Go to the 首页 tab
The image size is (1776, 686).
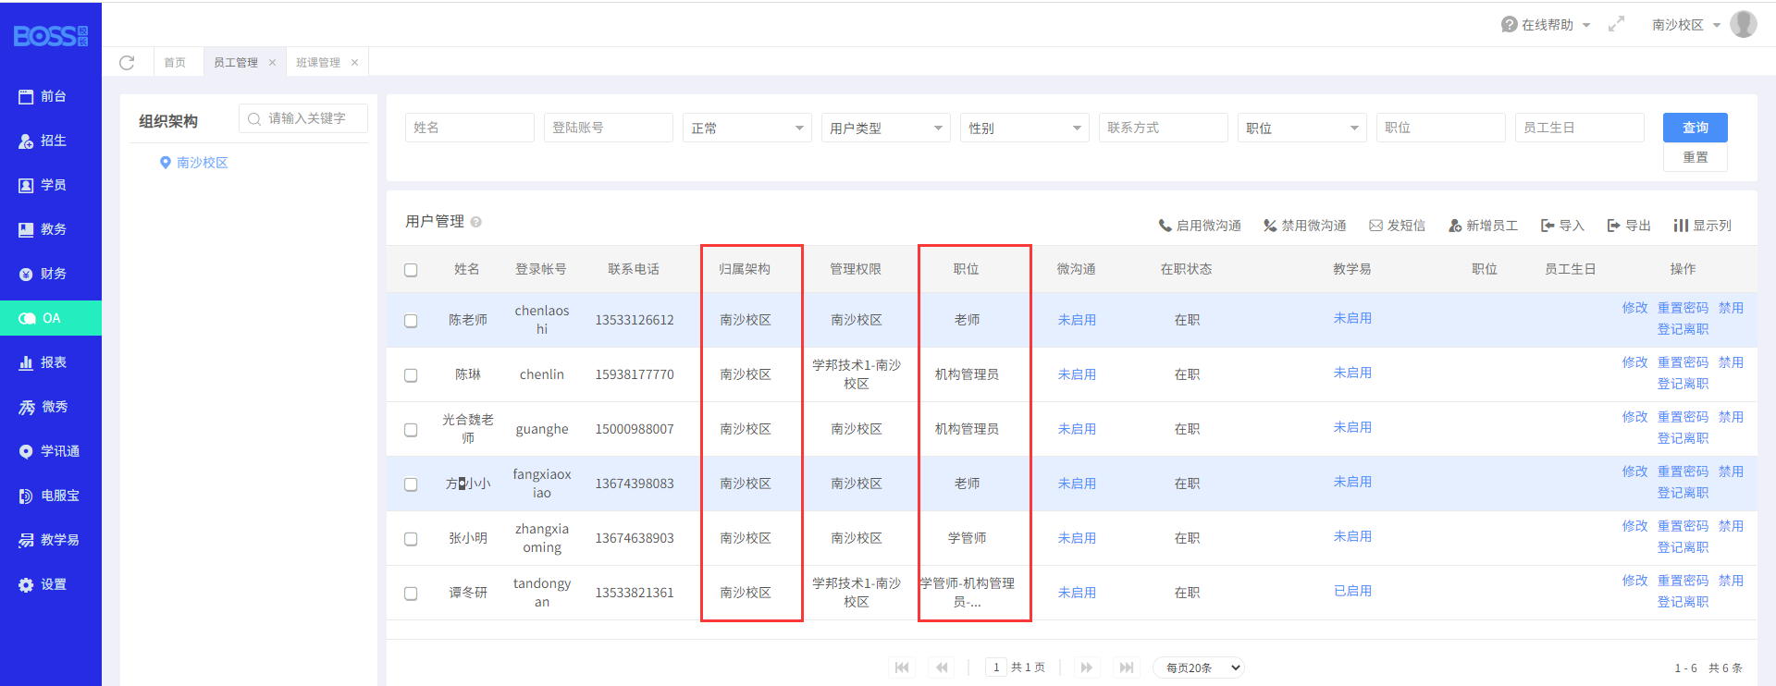coord(175,63)
